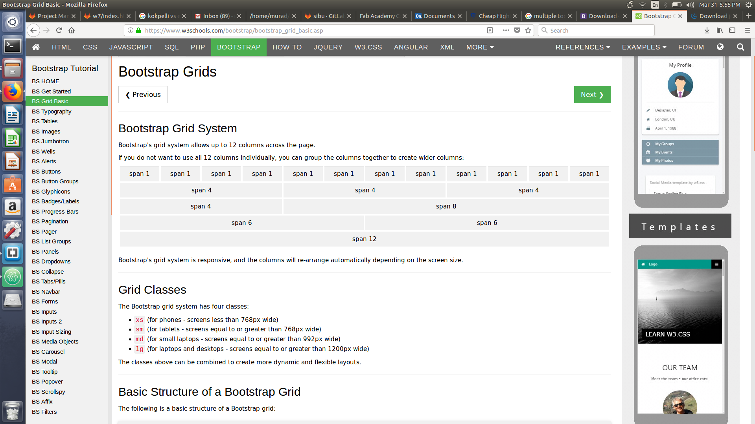
Task: Open the downloads arrow icon
Action: (x=707, y=30)
